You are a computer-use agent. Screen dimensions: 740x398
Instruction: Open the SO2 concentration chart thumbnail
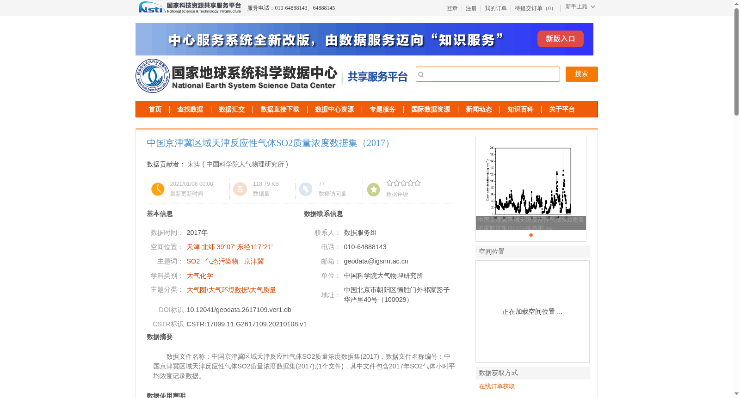pyautogui.click(x=530, y=183)
